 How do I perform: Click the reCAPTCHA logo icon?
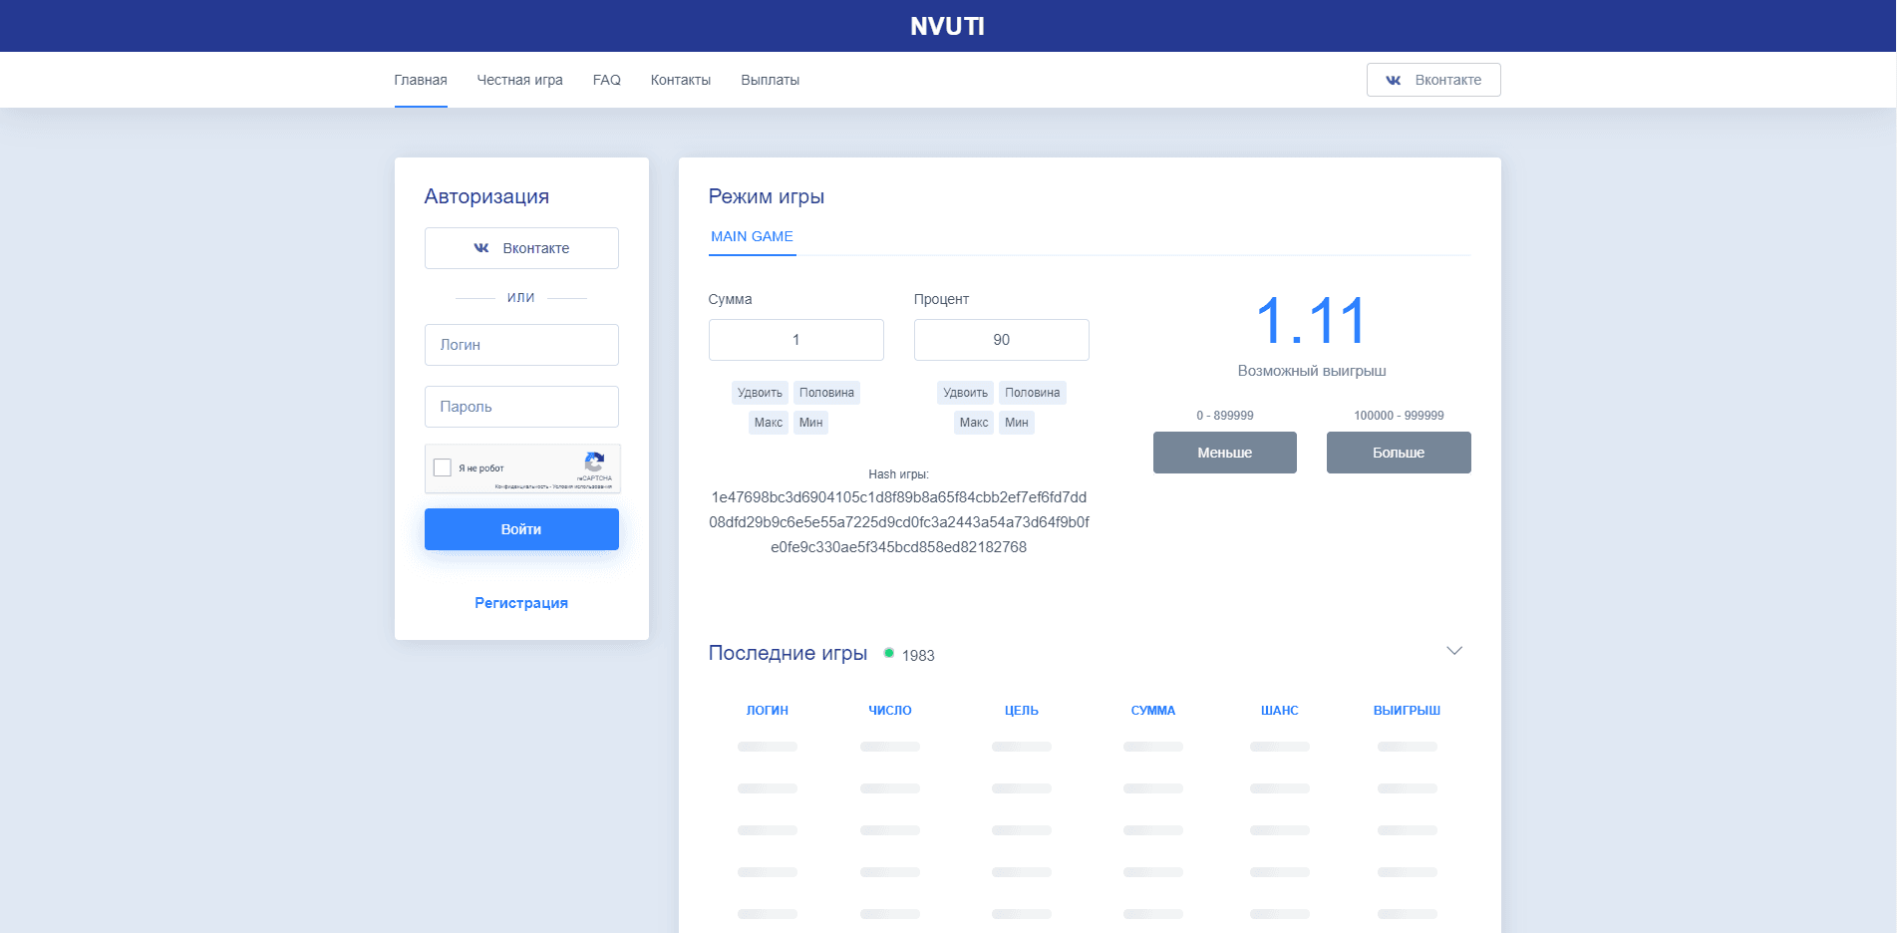click(x=594, y=462)
